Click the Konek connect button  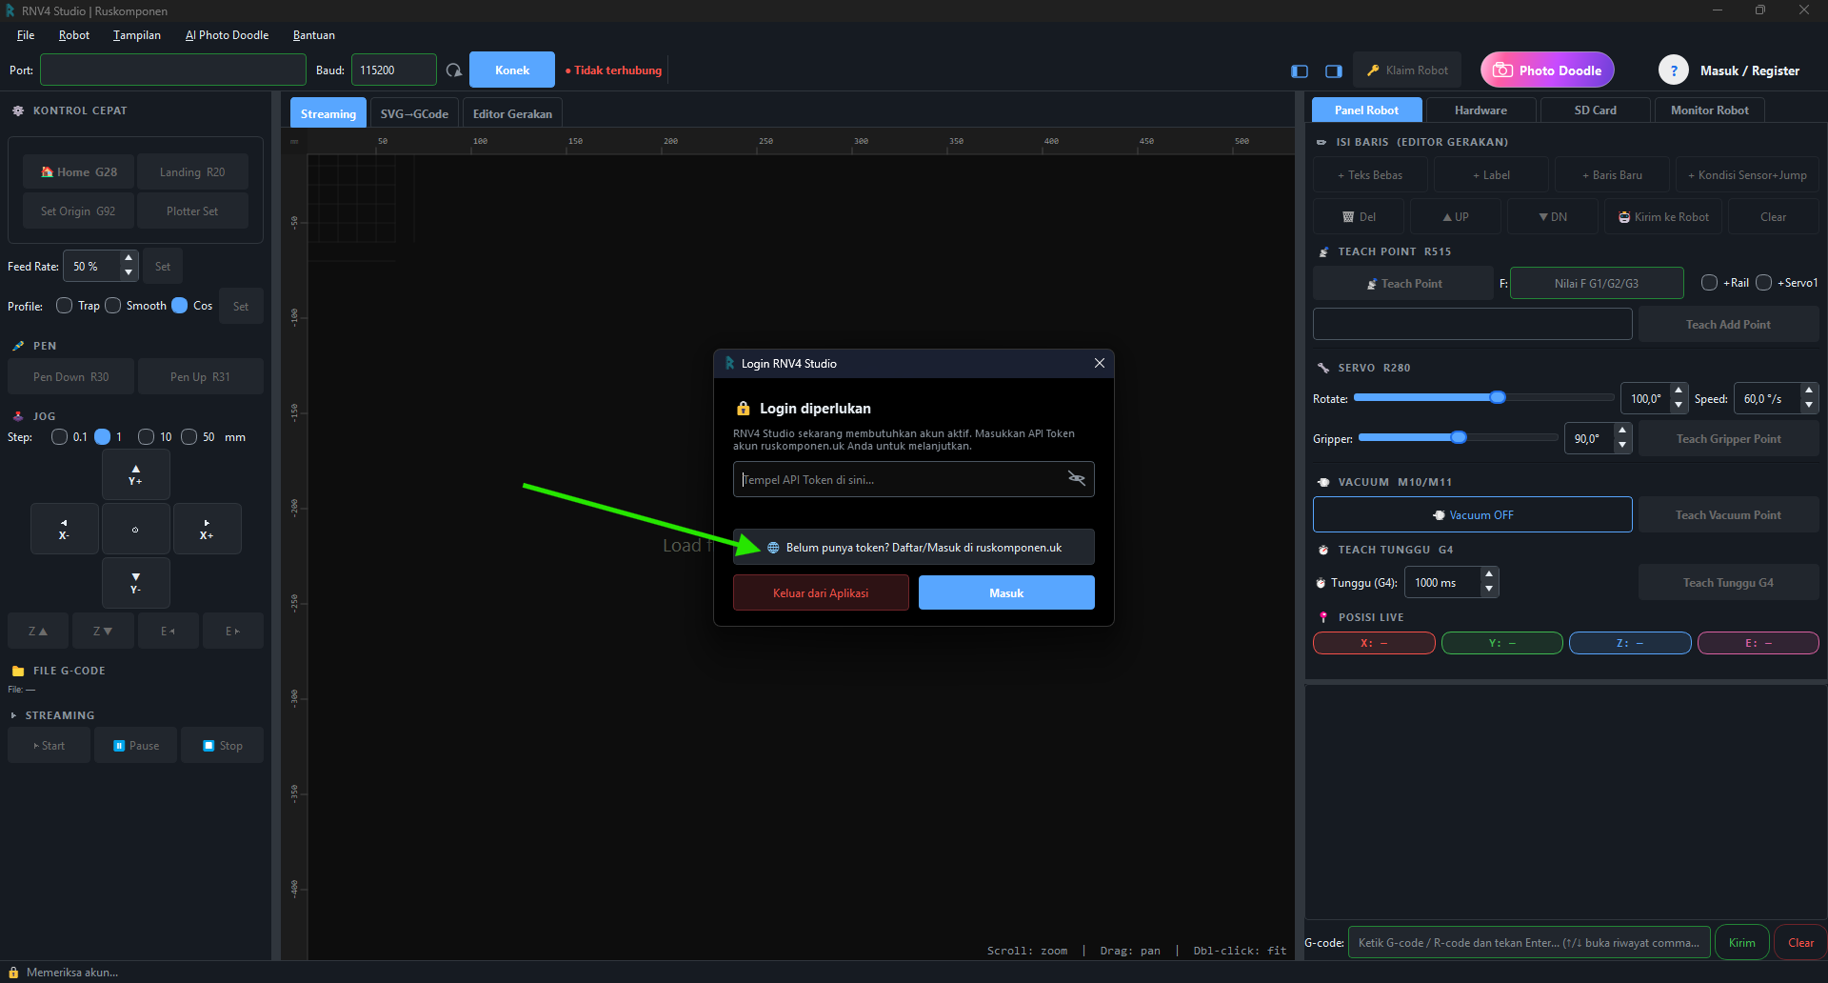(512, 70)
